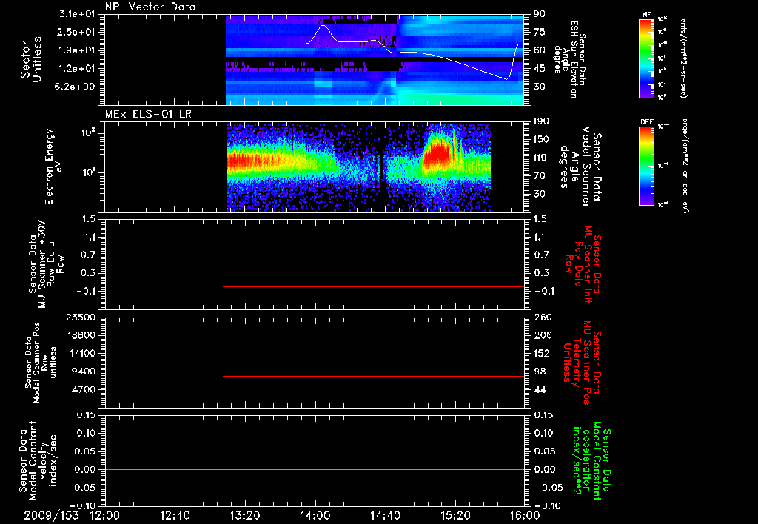Click the "18800" scanner position axis tick
The image size is (758, 524).
coord(81,335)
